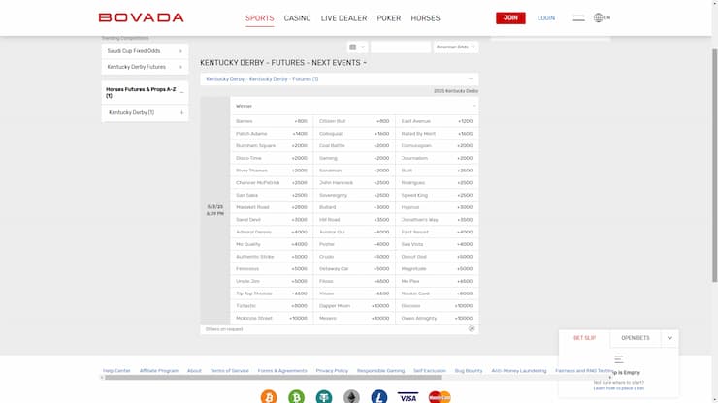Click the horizontal scrollbar under footer links

click(x=274, y=378)
